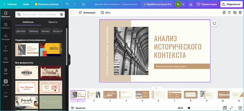
Task: Click the lock page icon
Action: pos(224,12)
